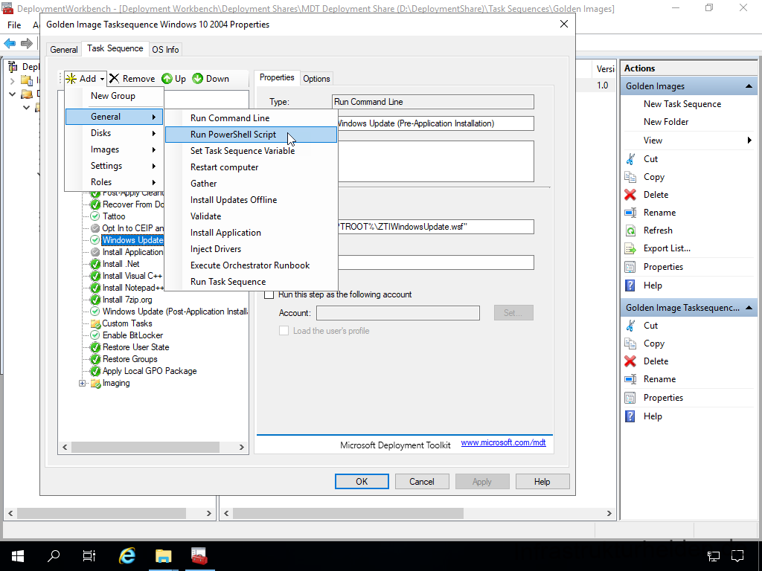Click the blue Back arrow in Workbench toolbar
The height and width of the screenshot is (571, 762).
[x=10, y=44]
